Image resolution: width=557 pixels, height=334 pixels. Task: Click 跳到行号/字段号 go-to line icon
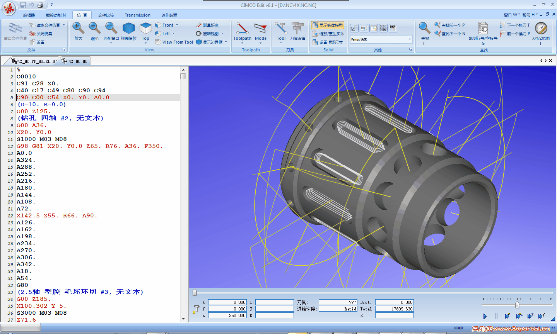(x=483, y=29)
